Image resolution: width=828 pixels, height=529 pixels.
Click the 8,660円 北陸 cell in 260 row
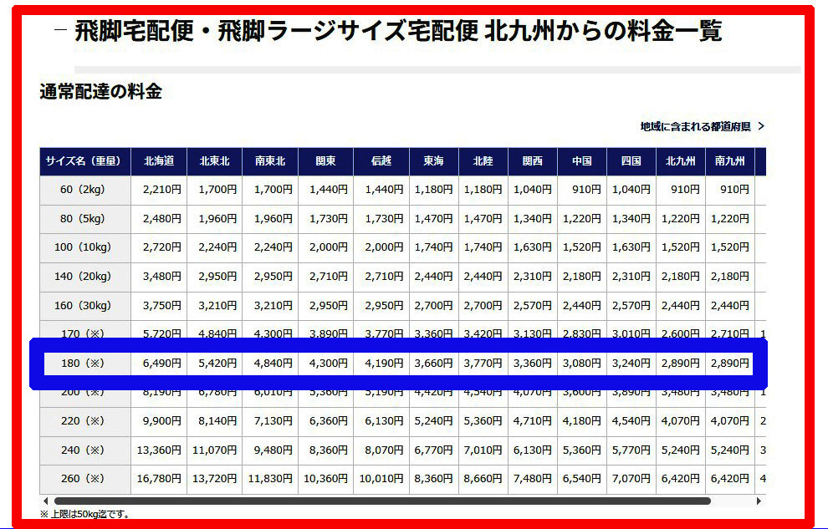[x=483, y=479]
